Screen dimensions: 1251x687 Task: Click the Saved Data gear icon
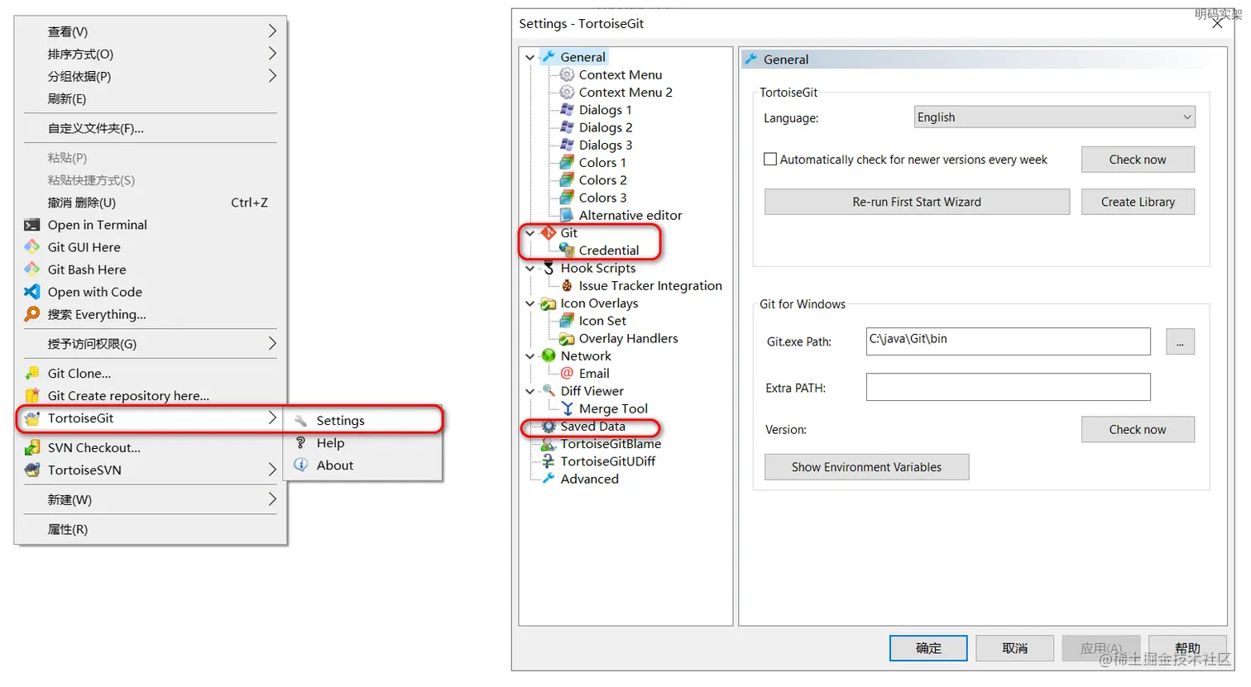click(x=549, y=427)
